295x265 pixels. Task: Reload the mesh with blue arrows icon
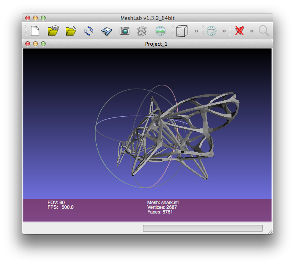point(88,31)
